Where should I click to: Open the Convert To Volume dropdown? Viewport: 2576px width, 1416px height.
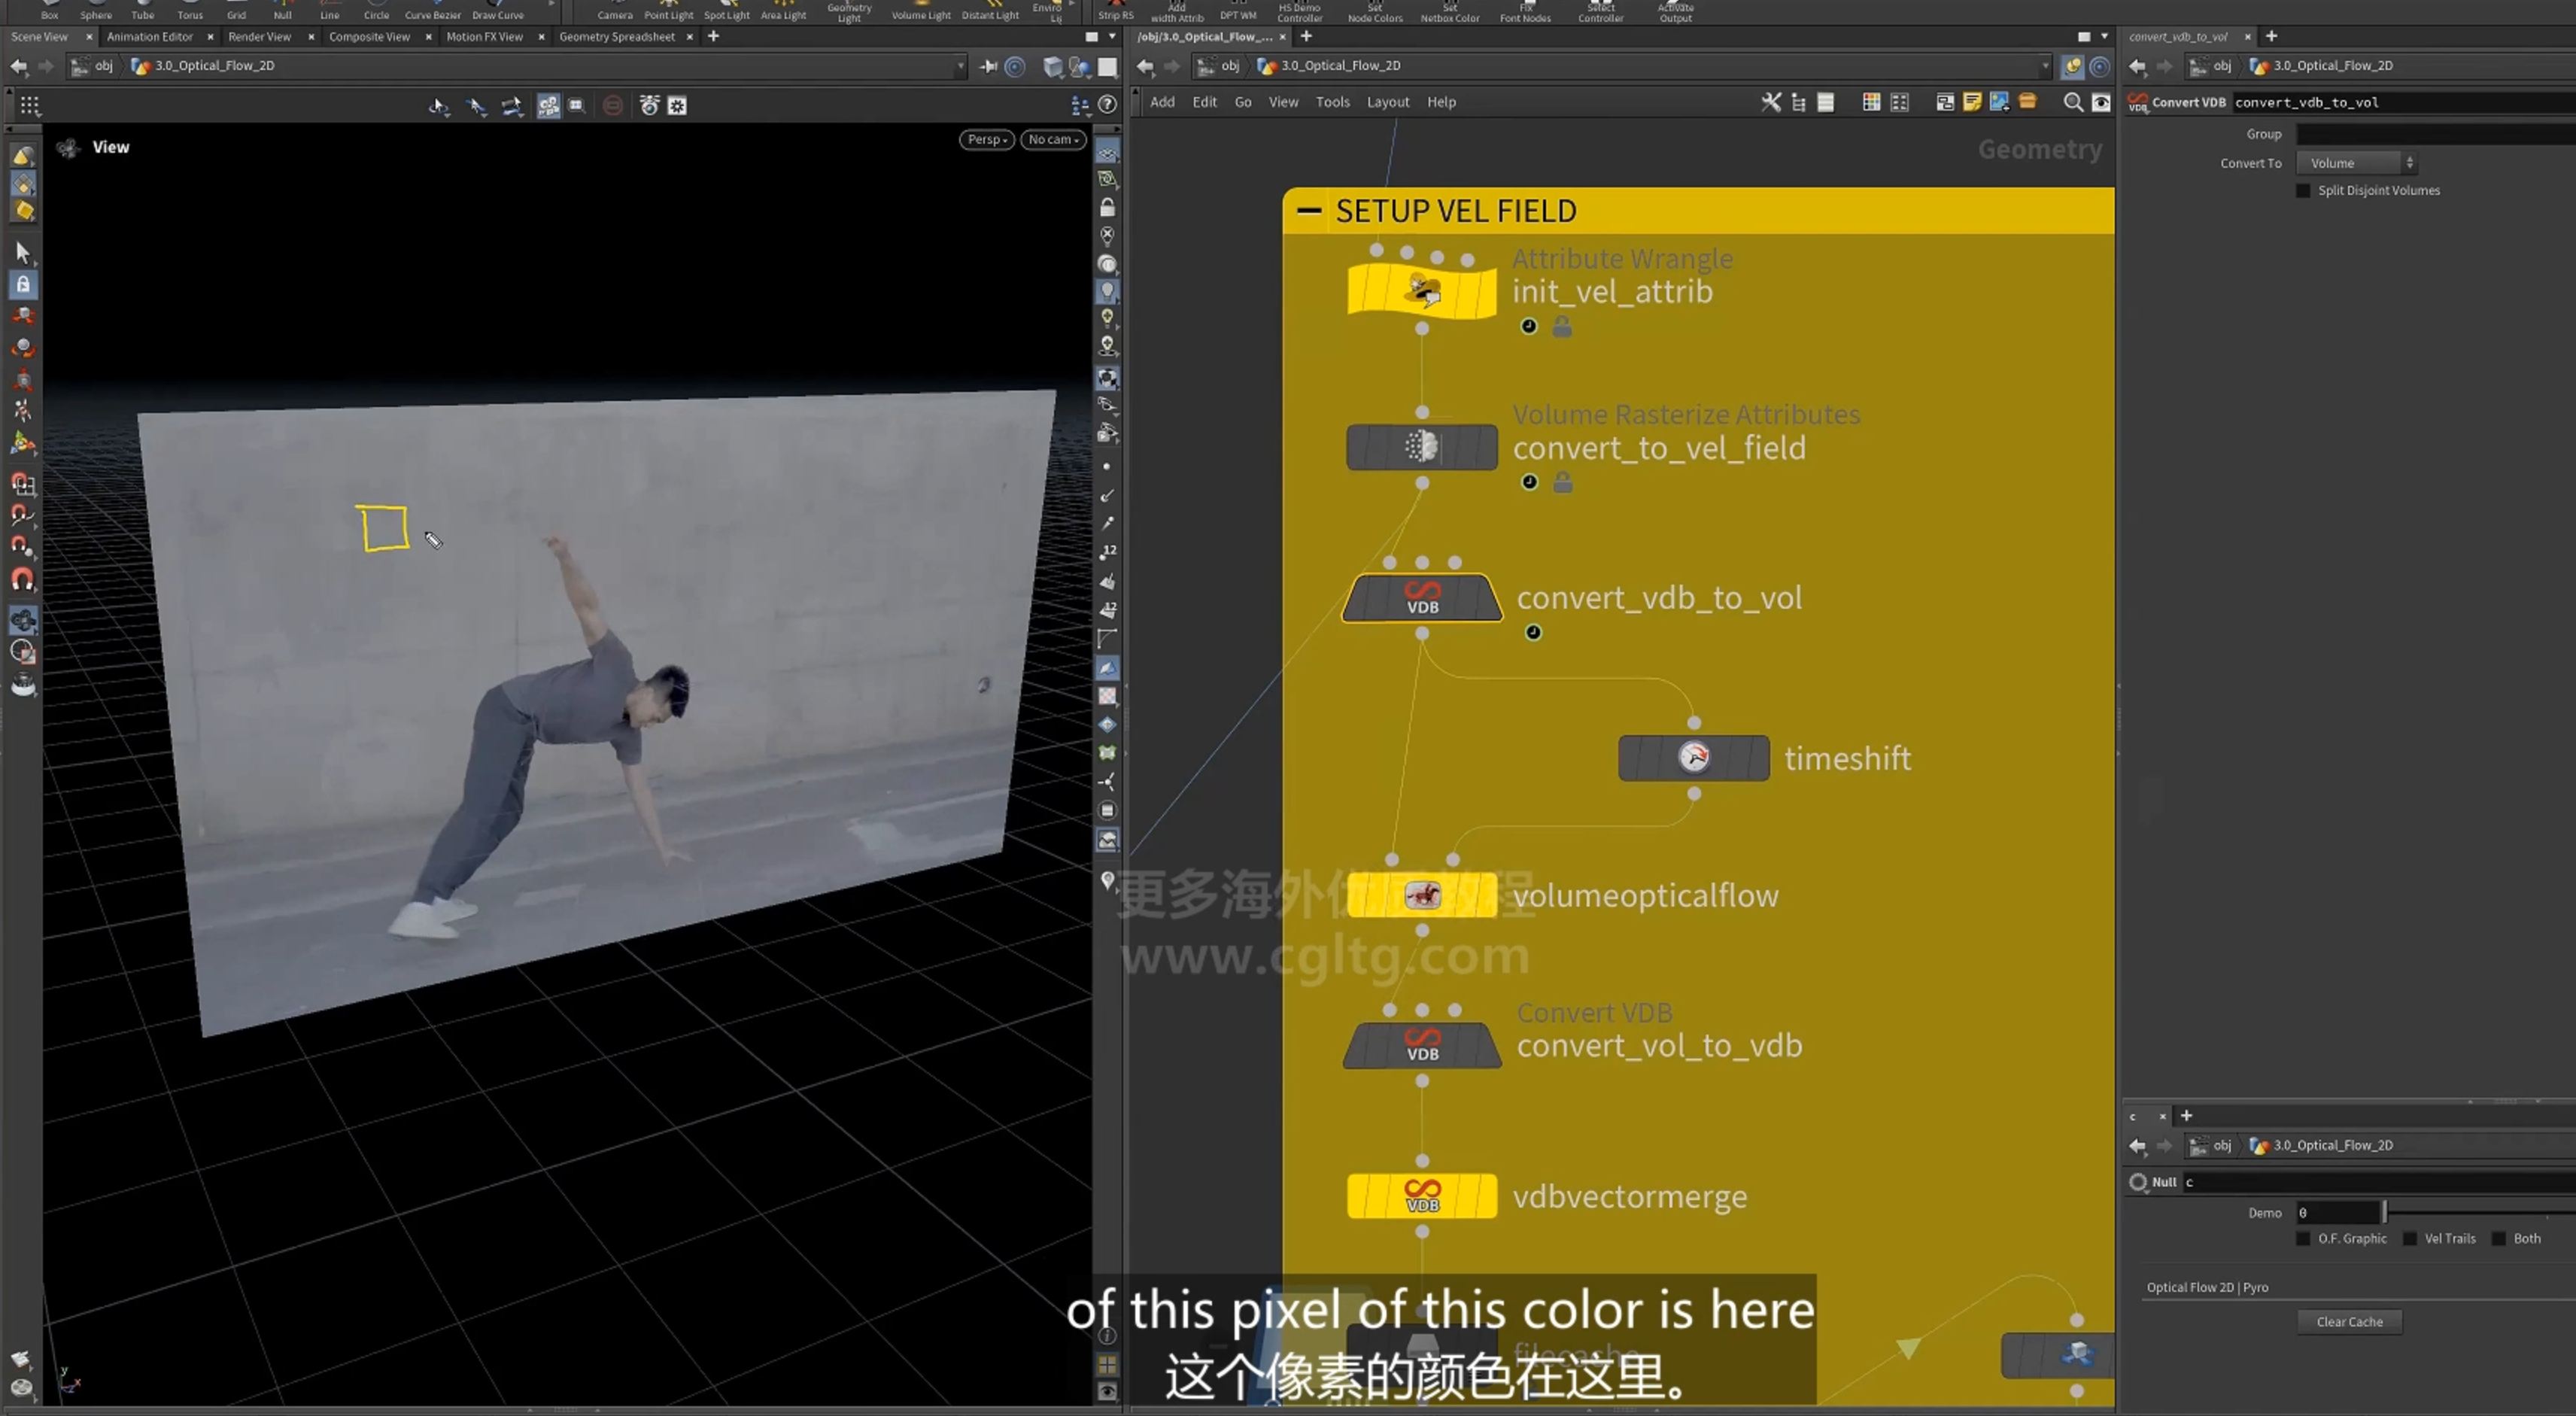[x=2357, y=163]
